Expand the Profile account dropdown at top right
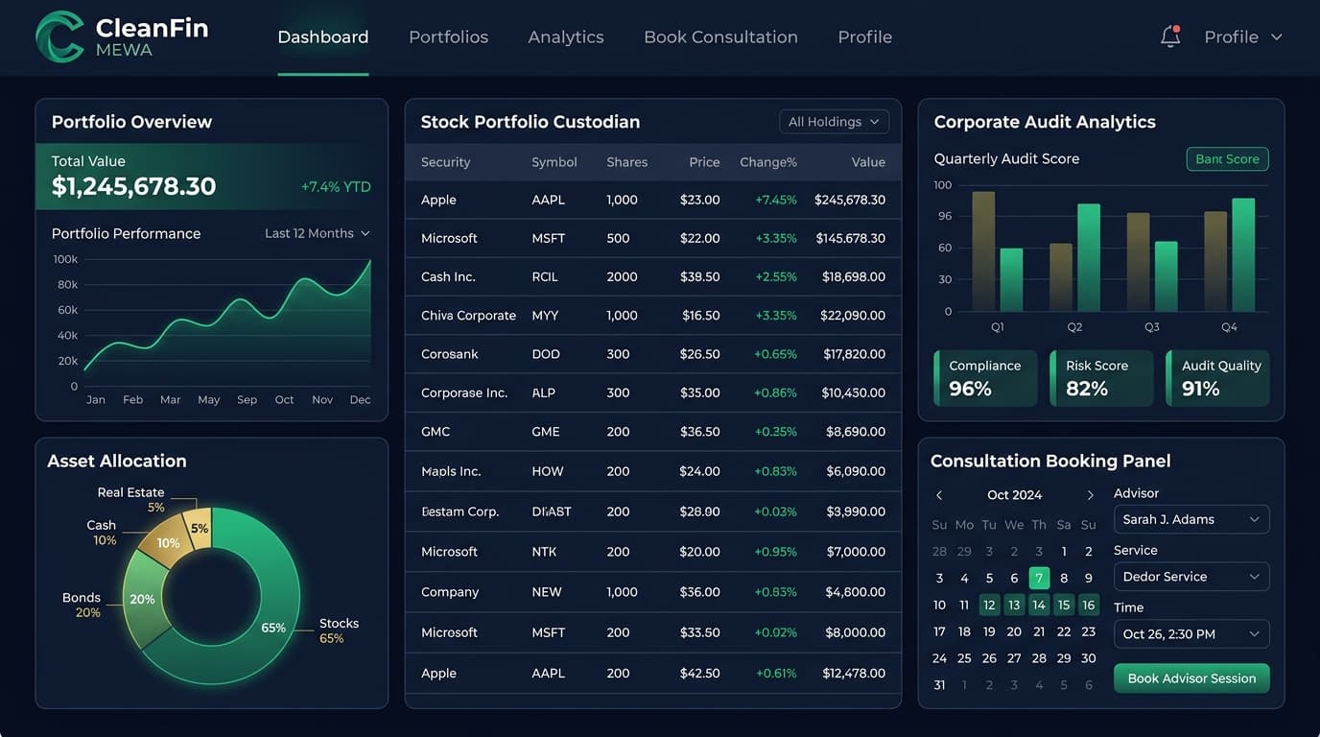This screenshot has width=1320, height=737. [x=1243, y=37]
